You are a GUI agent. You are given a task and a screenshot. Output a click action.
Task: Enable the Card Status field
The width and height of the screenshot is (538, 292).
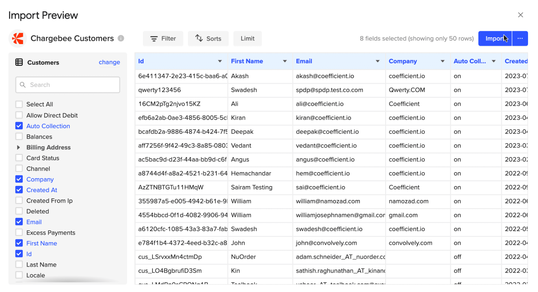click(19, 158)
